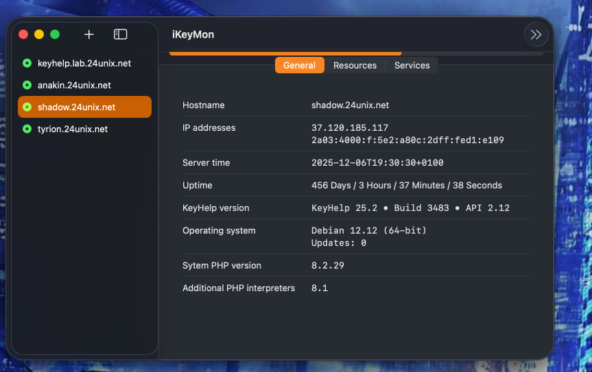This screenshot has width=592, height=372.
Task: Select keyhelp.lab.24unix.net server in sidebar
Action: coord(84,63)
